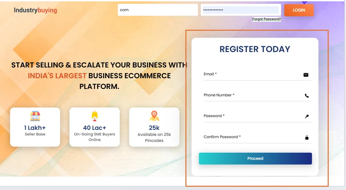The height and width of the screenshot is (190, 346).
Task: Select the Confirm Password field
Action: (x=252, y=137)
